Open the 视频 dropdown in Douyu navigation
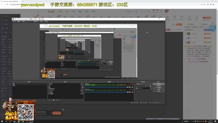Screen dimensions: 218x123 80,11
